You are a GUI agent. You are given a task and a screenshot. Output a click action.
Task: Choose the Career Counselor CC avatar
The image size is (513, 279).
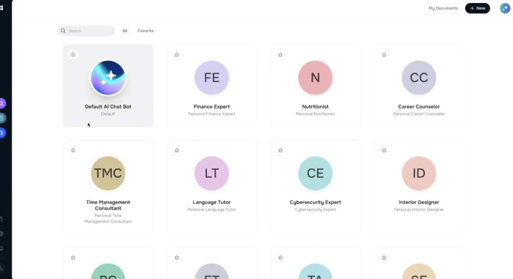click(419, 78)
